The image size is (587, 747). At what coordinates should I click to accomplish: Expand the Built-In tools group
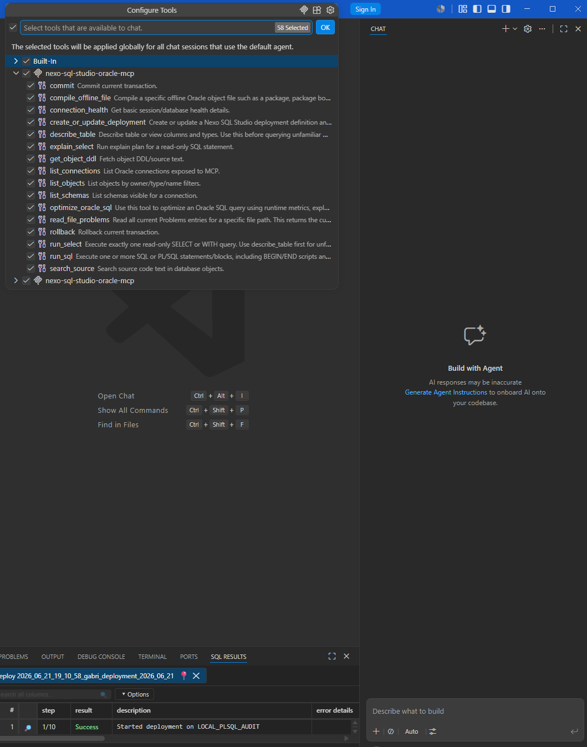pyautogui.click(x=16, y=61)
